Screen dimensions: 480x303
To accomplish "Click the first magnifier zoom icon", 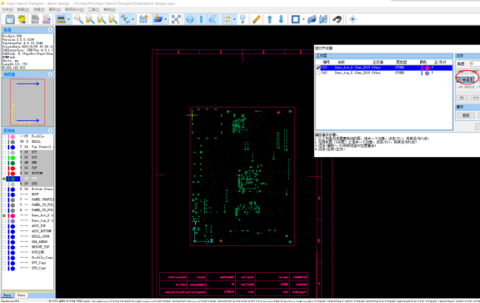I will tap(78, 19).
